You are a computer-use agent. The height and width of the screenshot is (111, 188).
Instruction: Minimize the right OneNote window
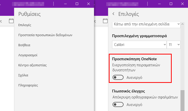point(159,4)
